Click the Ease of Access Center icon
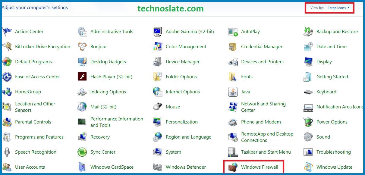Image resolution: width=365 pixels, height=175 pixels. point(7,77)
